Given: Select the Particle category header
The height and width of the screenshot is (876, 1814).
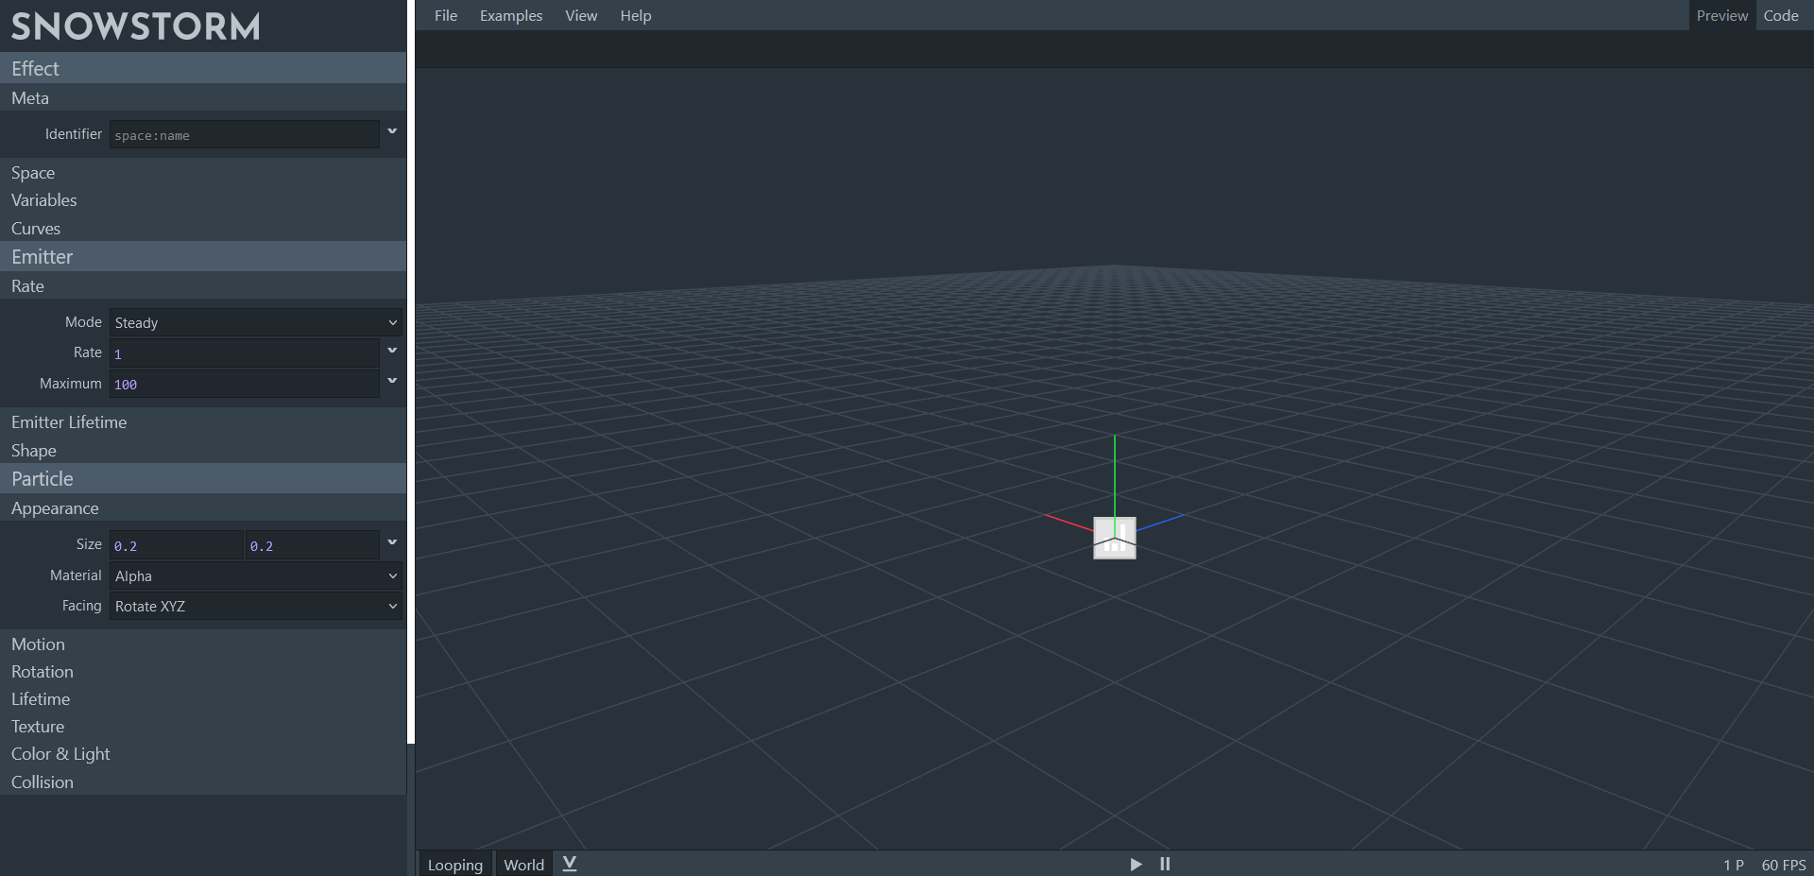Looking at the screenshot, I should click(203, 478).
